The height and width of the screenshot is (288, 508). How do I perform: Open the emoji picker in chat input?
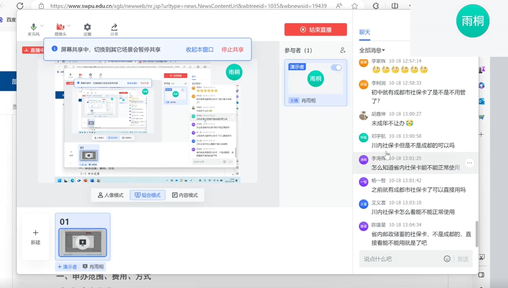coord(447,259)
